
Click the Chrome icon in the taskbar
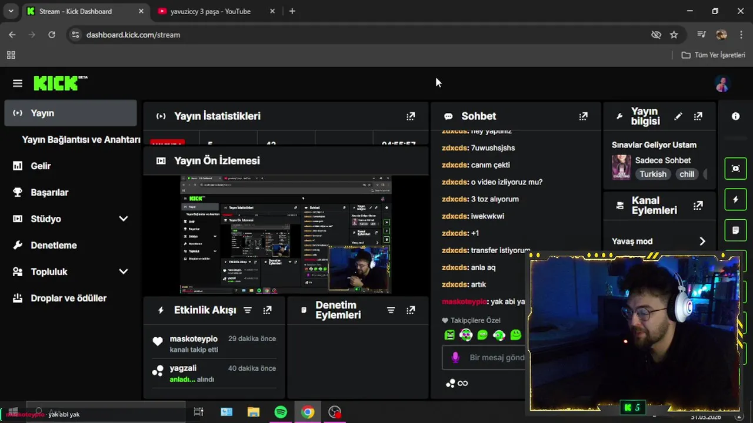tap(308, 412)
